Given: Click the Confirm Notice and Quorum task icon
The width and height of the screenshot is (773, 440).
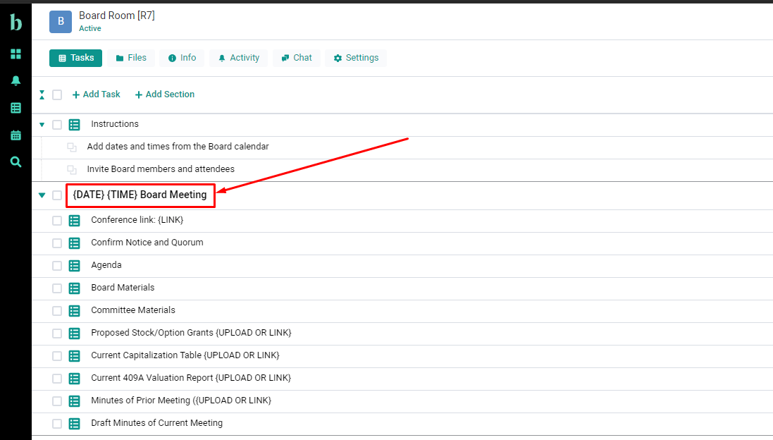Looking at the screenshot, I should (x=75, y=243).
